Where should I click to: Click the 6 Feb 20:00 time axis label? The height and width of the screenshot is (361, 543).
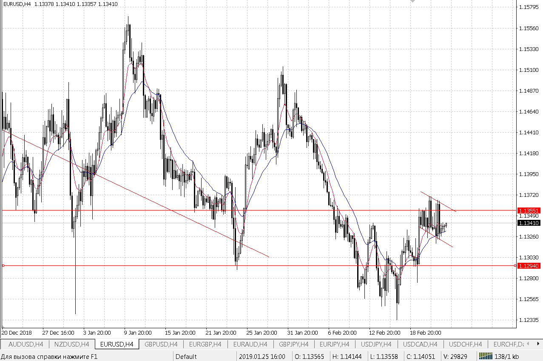click(x=342, y=333)
